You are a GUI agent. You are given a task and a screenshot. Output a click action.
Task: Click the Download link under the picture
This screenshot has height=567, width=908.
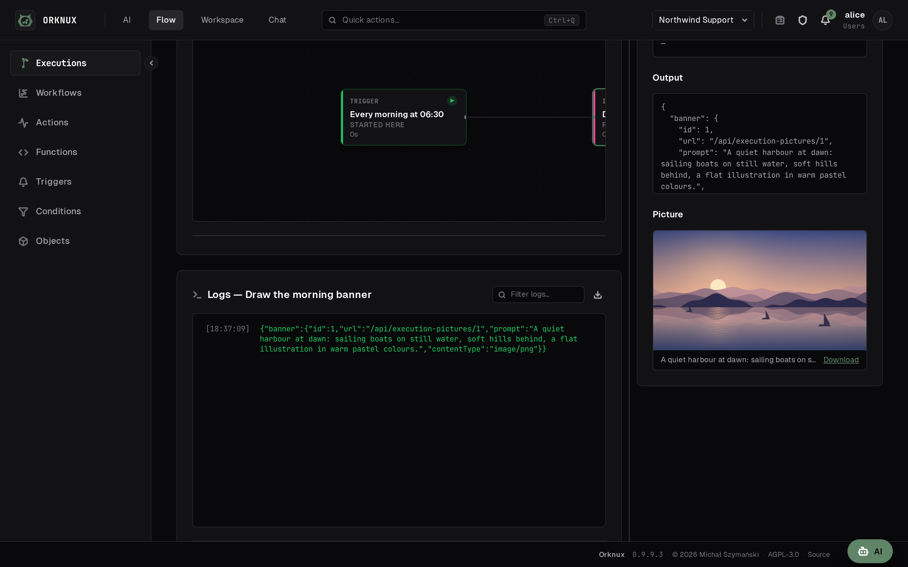(841, 360)
